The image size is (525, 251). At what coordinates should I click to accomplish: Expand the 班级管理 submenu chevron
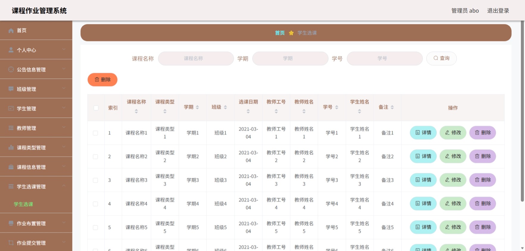(x=64, y=88)
